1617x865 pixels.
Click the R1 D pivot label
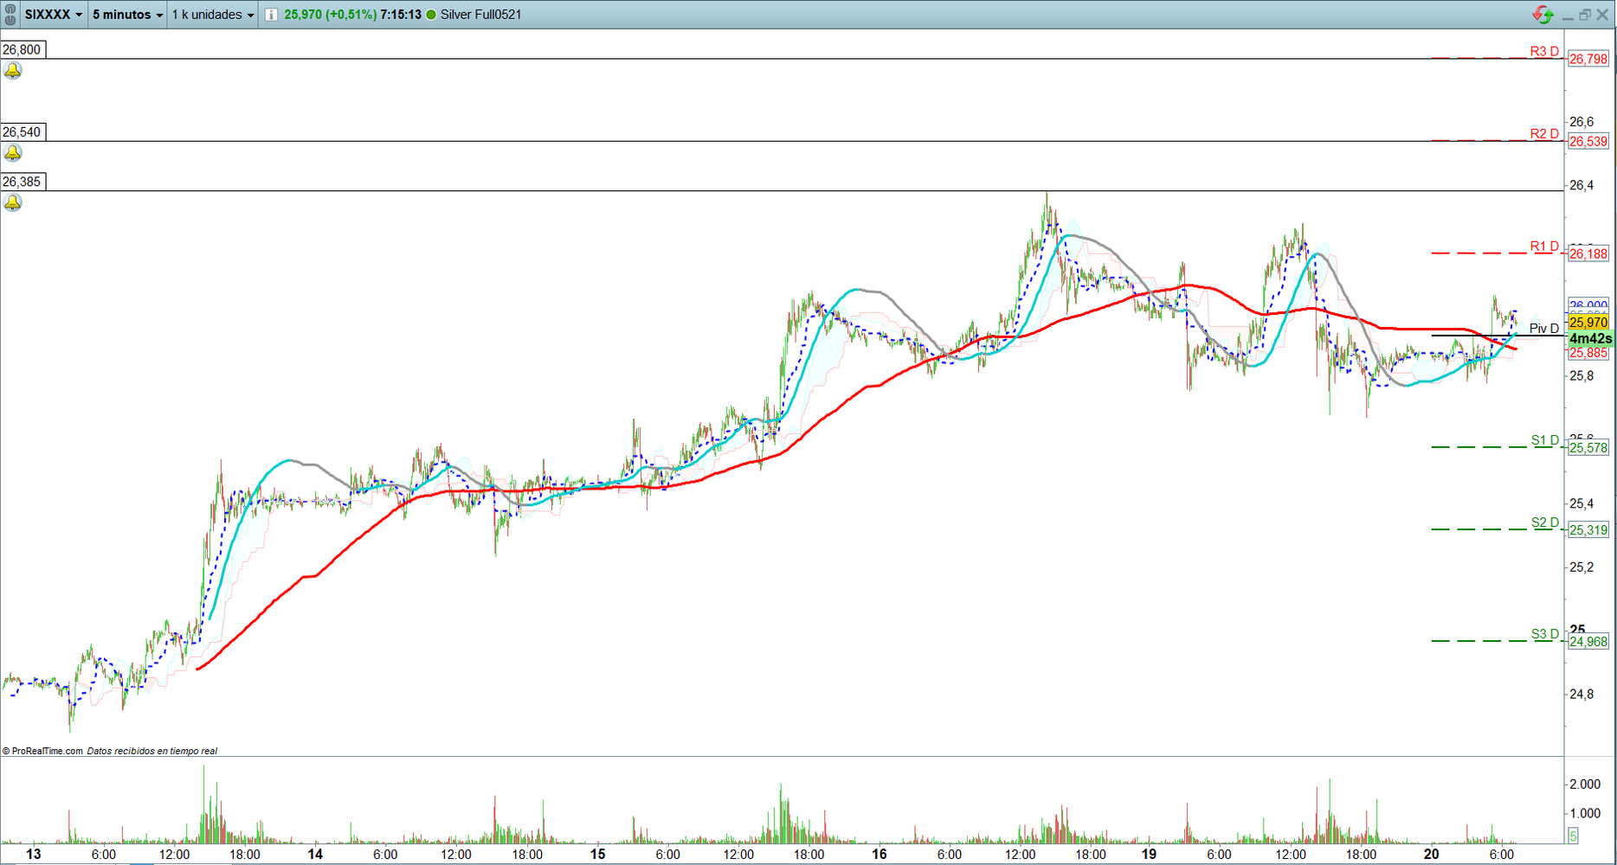(x=1544, y=247)
